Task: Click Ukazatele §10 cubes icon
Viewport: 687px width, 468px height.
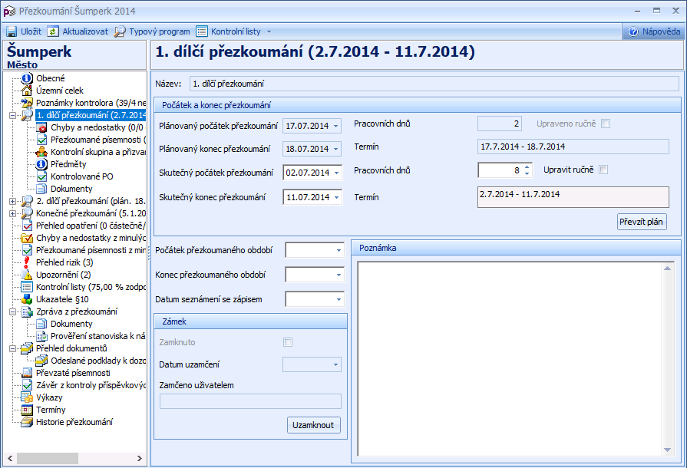Action: pos(27,299)
